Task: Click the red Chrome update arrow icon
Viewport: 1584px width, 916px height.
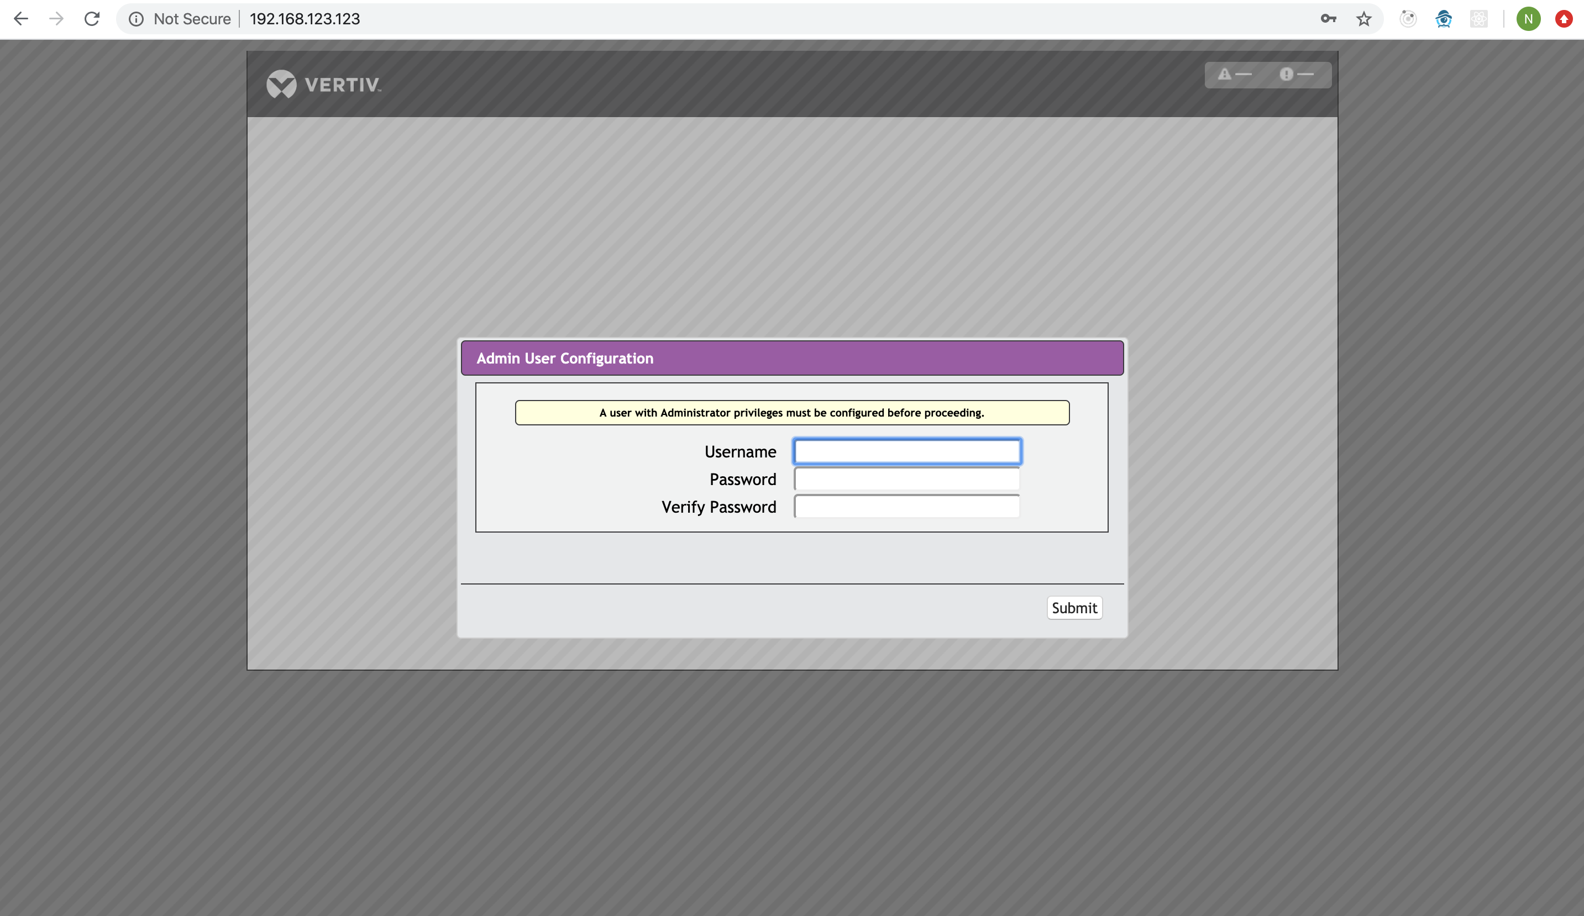Action: coord(1564,19)
